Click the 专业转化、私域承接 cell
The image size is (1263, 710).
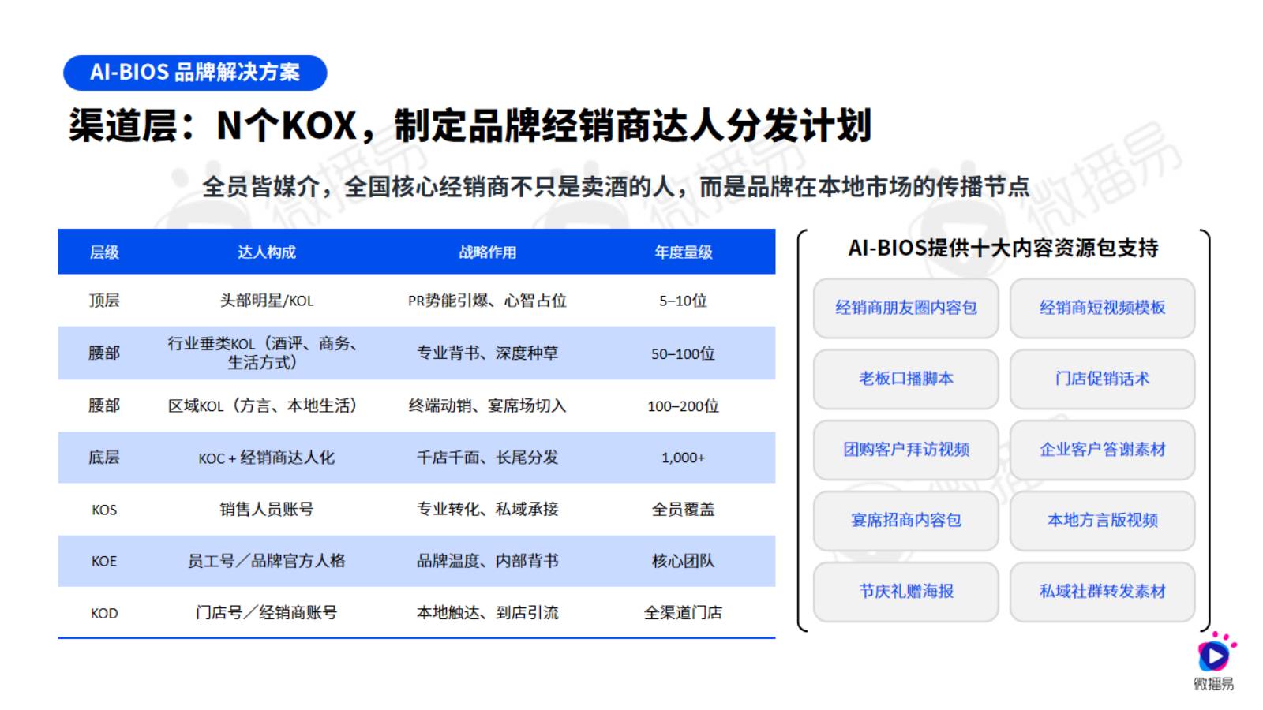point(488,510)
